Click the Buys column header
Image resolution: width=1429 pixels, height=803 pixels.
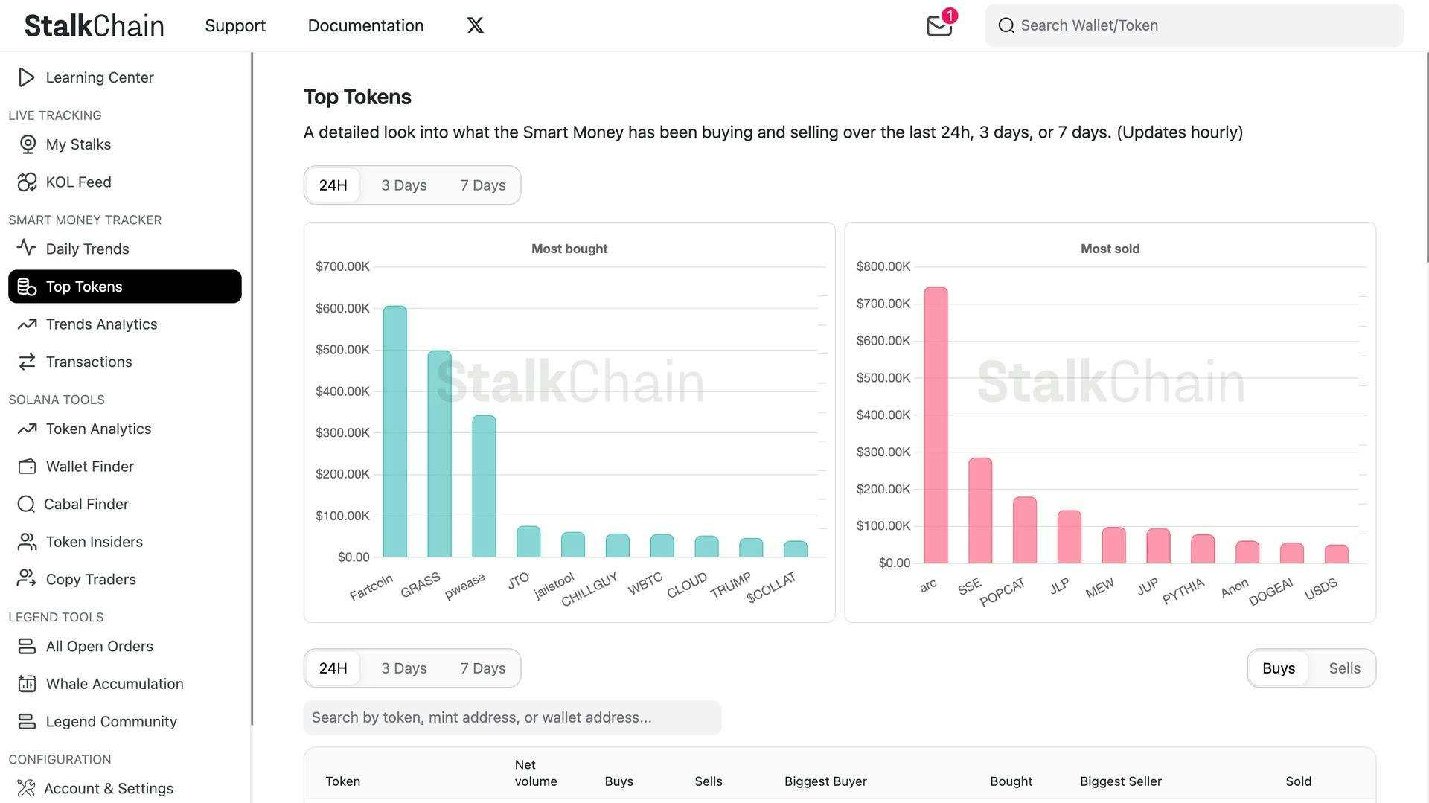[x=618, y=781]
